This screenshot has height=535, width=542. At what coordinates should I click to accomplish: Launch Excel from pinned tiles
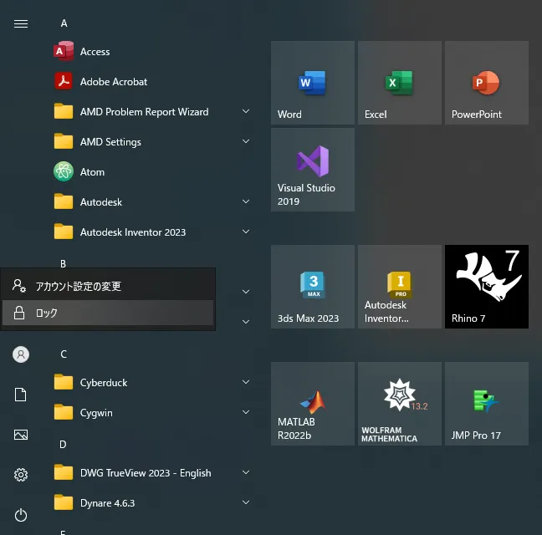399,83
